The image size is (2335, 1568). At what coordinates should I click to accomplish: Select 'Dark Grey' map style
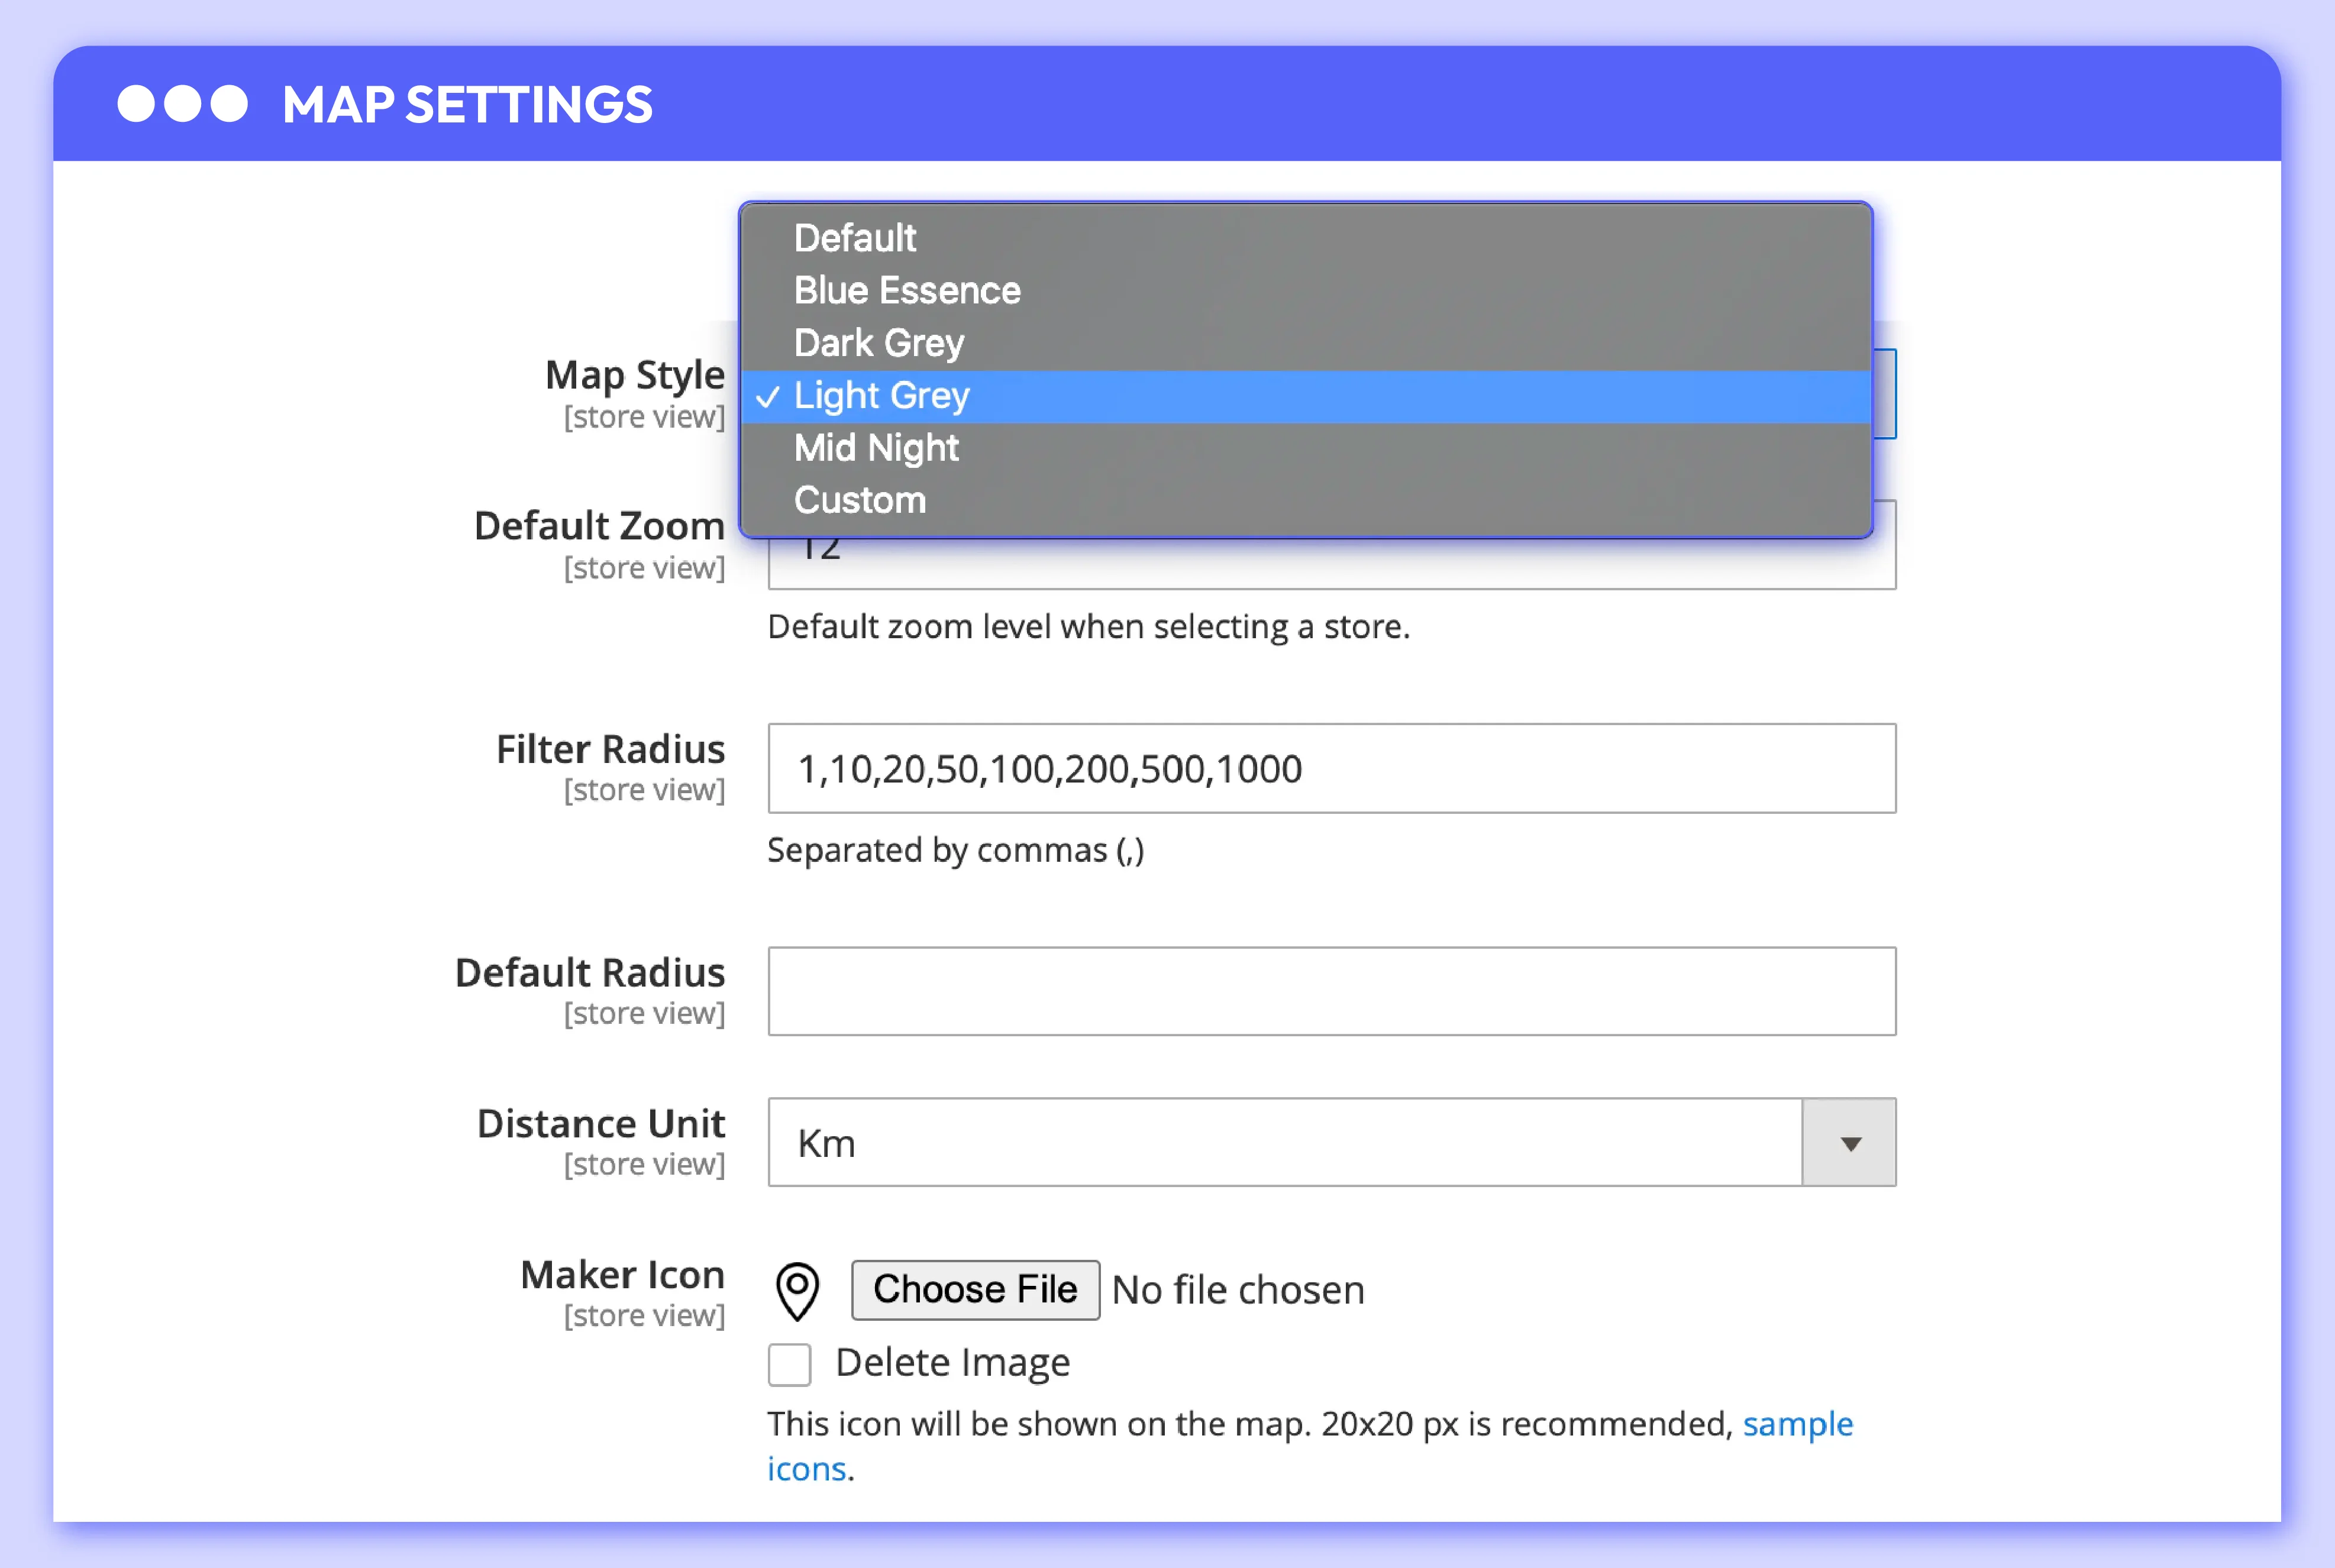pos(879,342)
